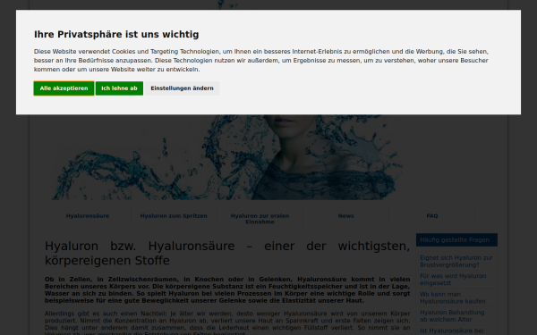This screenshot has height=335, width=537.
Task: Click bold intro paragraph starting Ob in Zellen
Action: (x=227, y=289)
